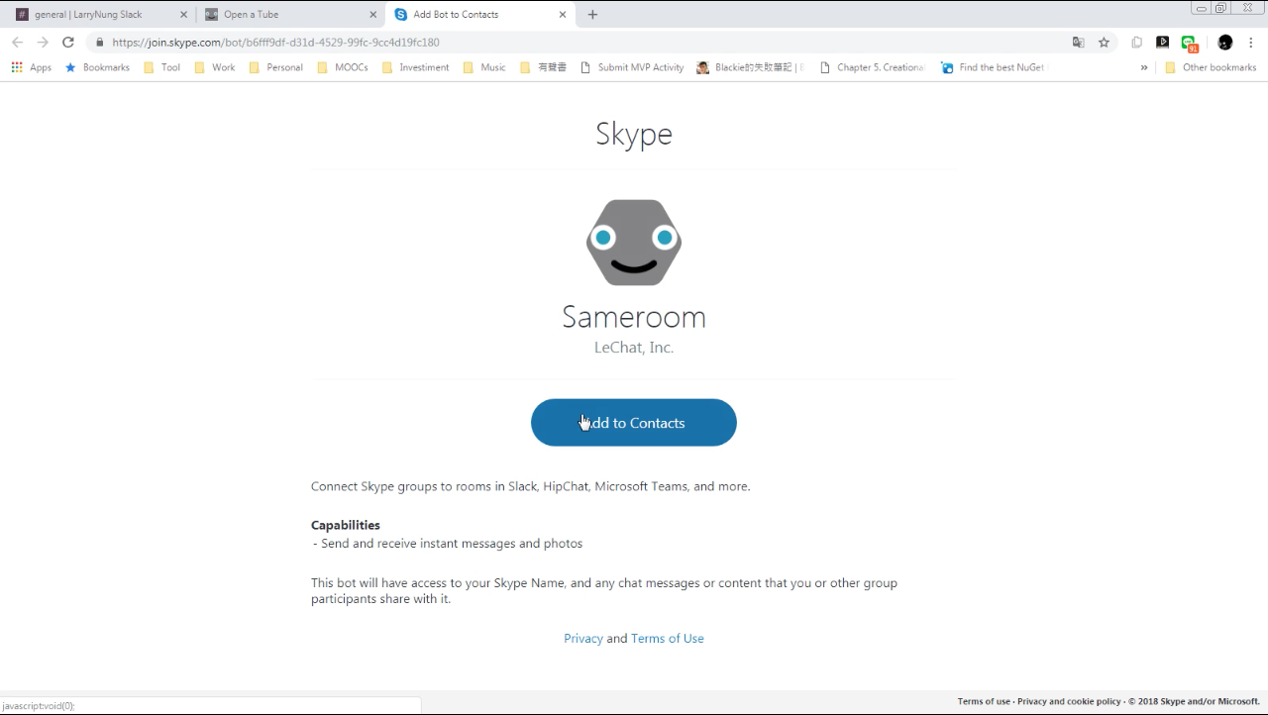Click the Skype page heading
Viewport: 1268px width, 715px height.
634,134
